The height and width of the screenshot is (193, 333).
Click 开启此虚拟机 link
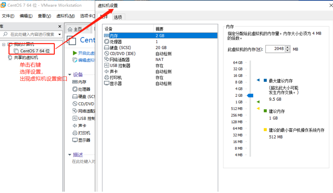pos(87,53)
